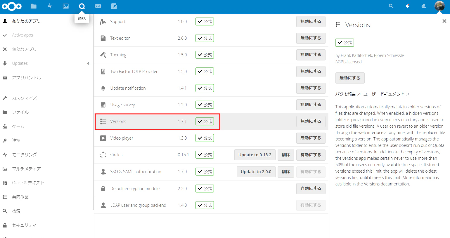Open the Notes pencil icon
The image size is (450, 238).
pyautogui.click(x=114, y=6)
